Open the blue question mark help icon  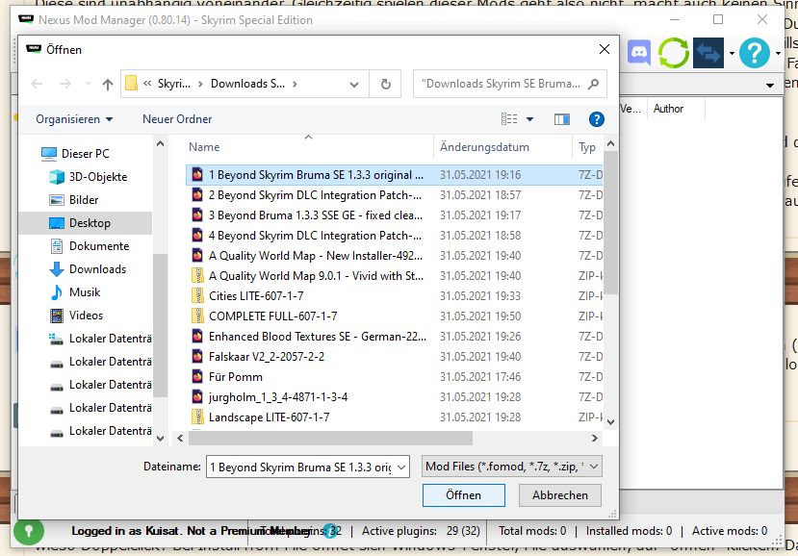pyautogui.click(x=756, y=52)
